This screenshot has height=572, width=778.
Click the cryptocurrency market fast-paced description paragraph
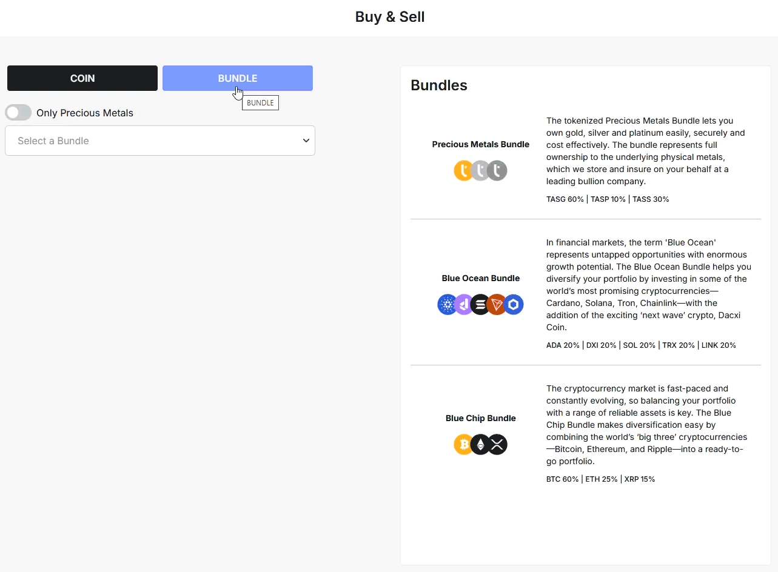647,425
